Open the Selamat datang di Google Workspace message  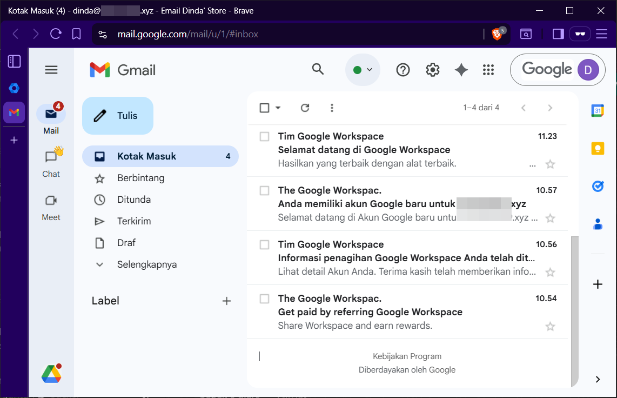click(x=408, y=150)
